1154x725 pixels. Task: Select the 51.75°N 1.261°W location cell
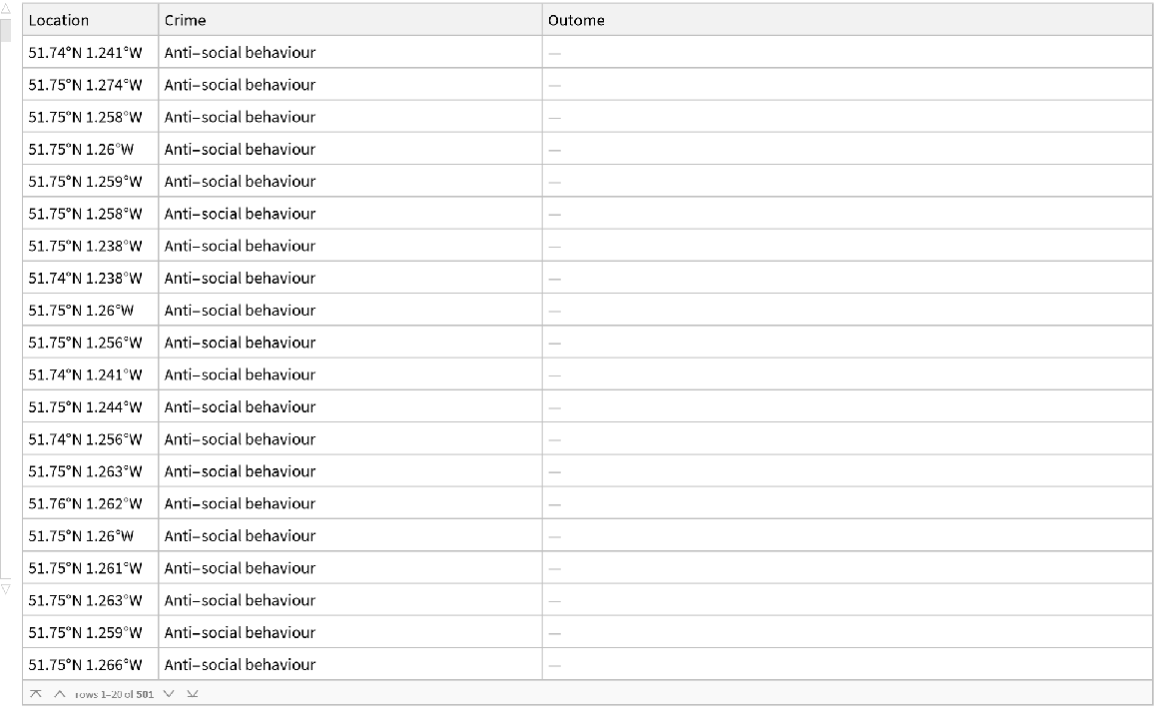coord(86,567)
